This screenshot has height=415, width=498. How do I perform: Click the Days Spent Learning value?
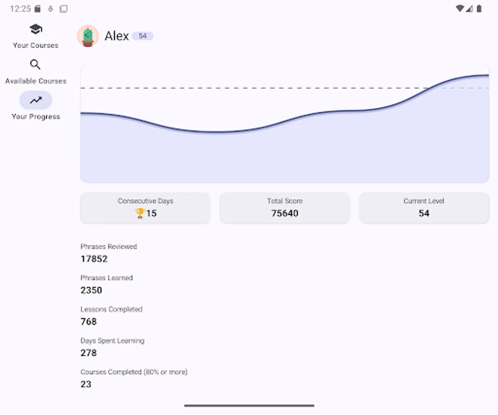(x=88, y=353)
